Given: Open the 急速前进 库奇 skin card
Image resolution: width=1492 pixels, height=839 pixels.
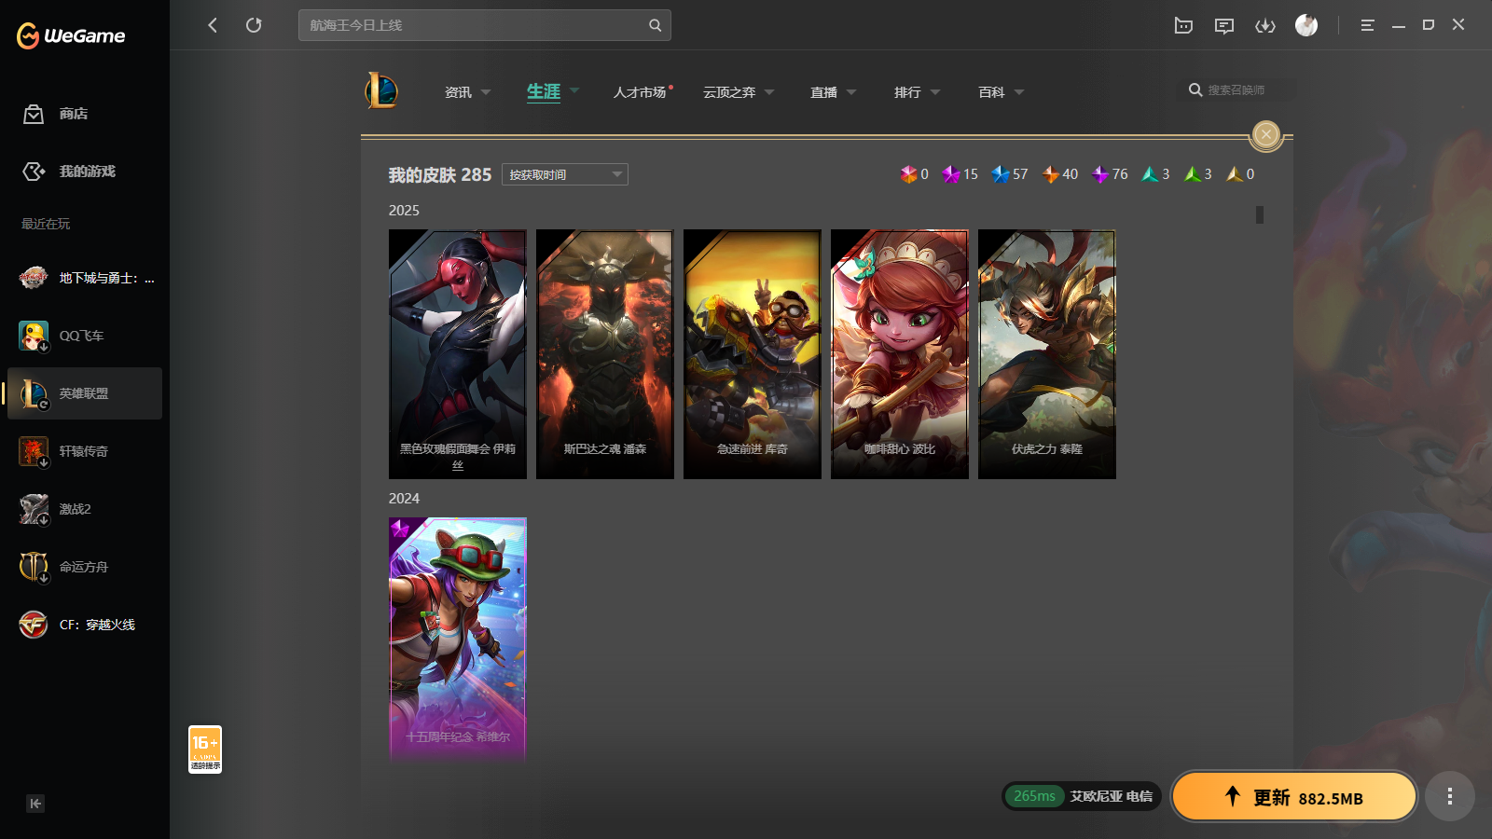Looking at the screenshot, I should point(753,354).
